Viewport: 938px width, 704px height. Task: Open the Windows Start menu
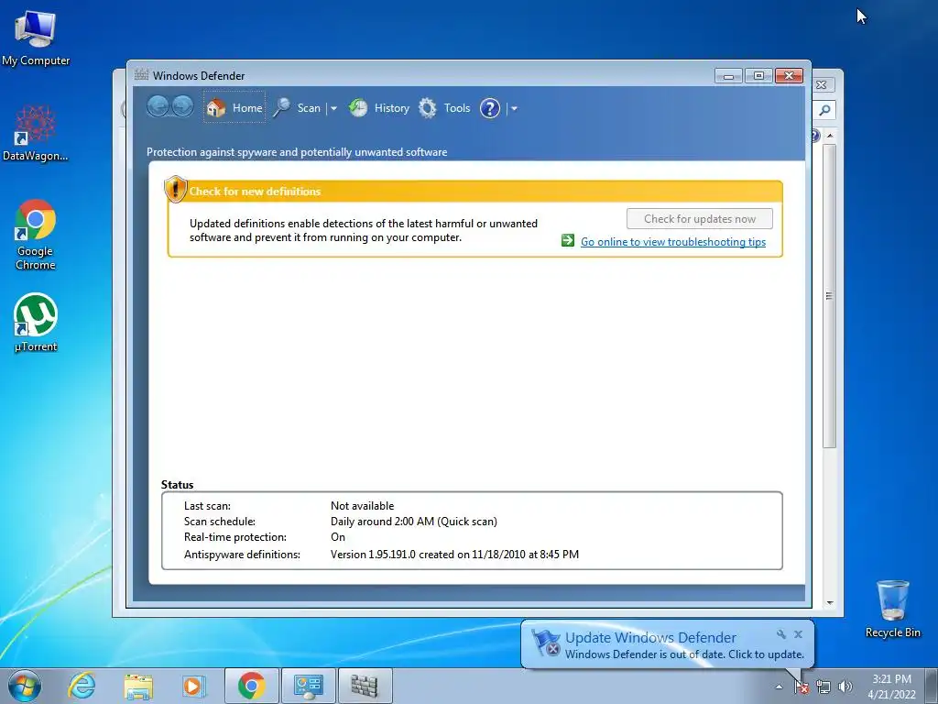coord(25,686)
